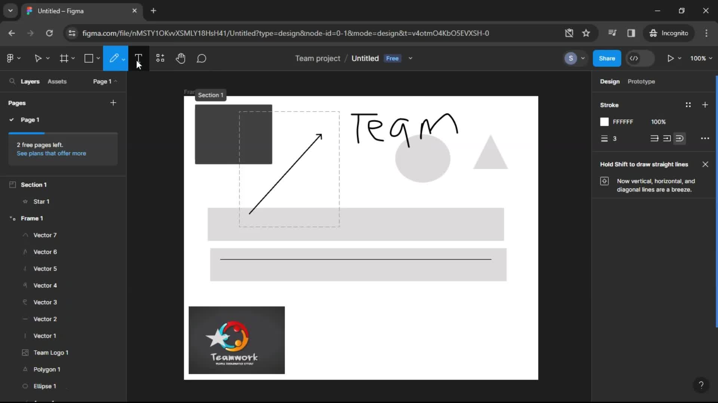Select the Component tool
Image resolution: width=718 pixels, height=403 pixels.
(x=160, y=58)
